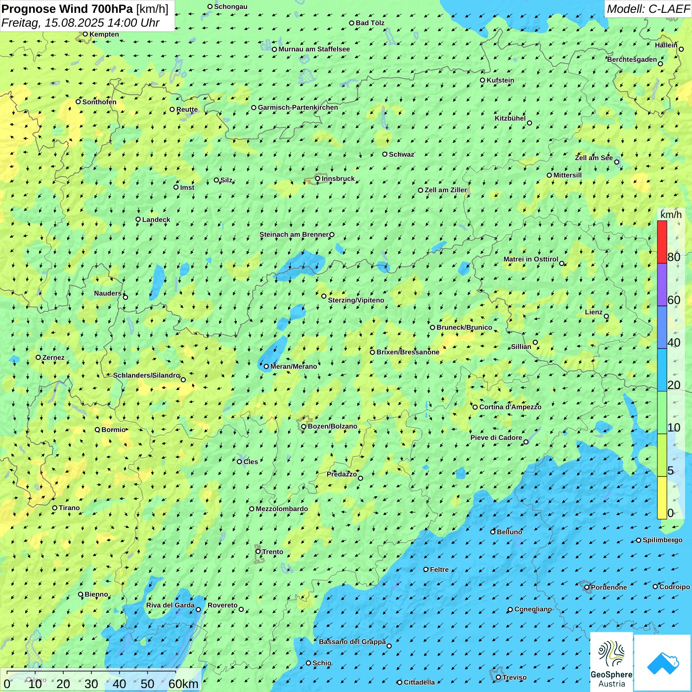Viewport: 692px width, 692px height.
Task: Click the Nauders city label
Action: [x=108, y=293]
